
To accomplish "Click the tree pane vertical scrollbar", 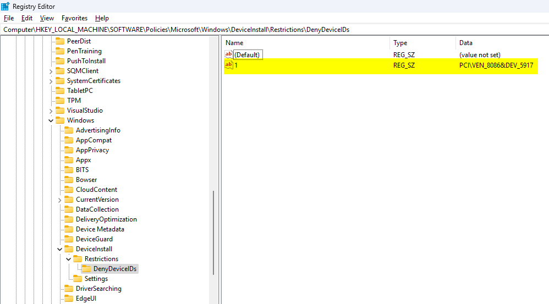I will [213, 231].
